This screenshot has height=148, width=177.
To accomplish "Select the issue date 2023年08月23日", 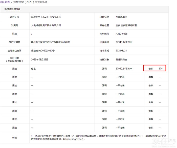I will 40,60.
